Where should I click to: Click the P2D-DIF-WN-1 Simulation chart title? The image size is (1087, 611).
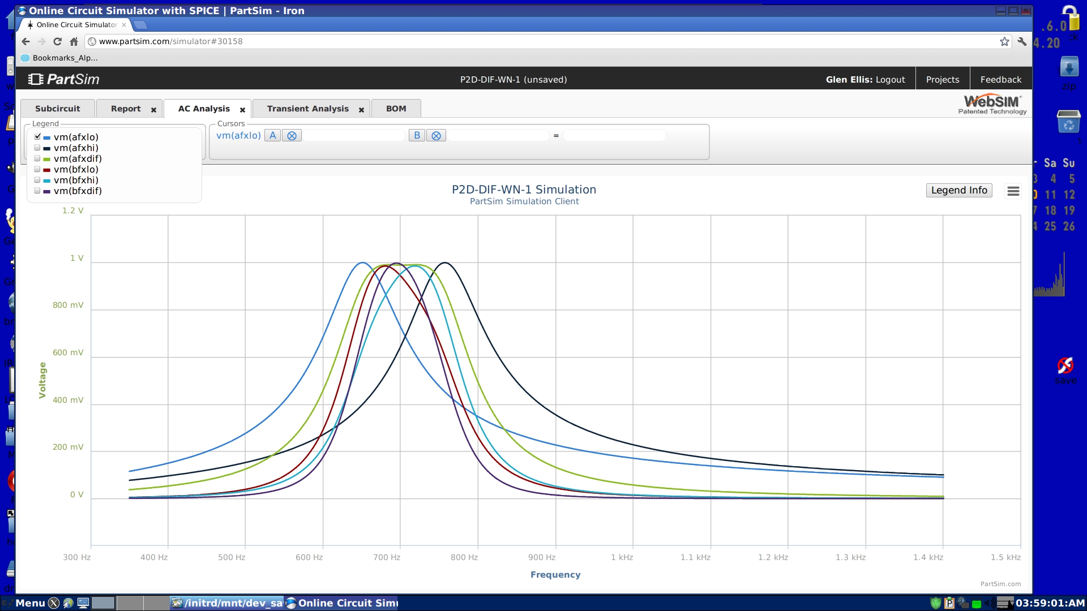click(x=524, y=190)
